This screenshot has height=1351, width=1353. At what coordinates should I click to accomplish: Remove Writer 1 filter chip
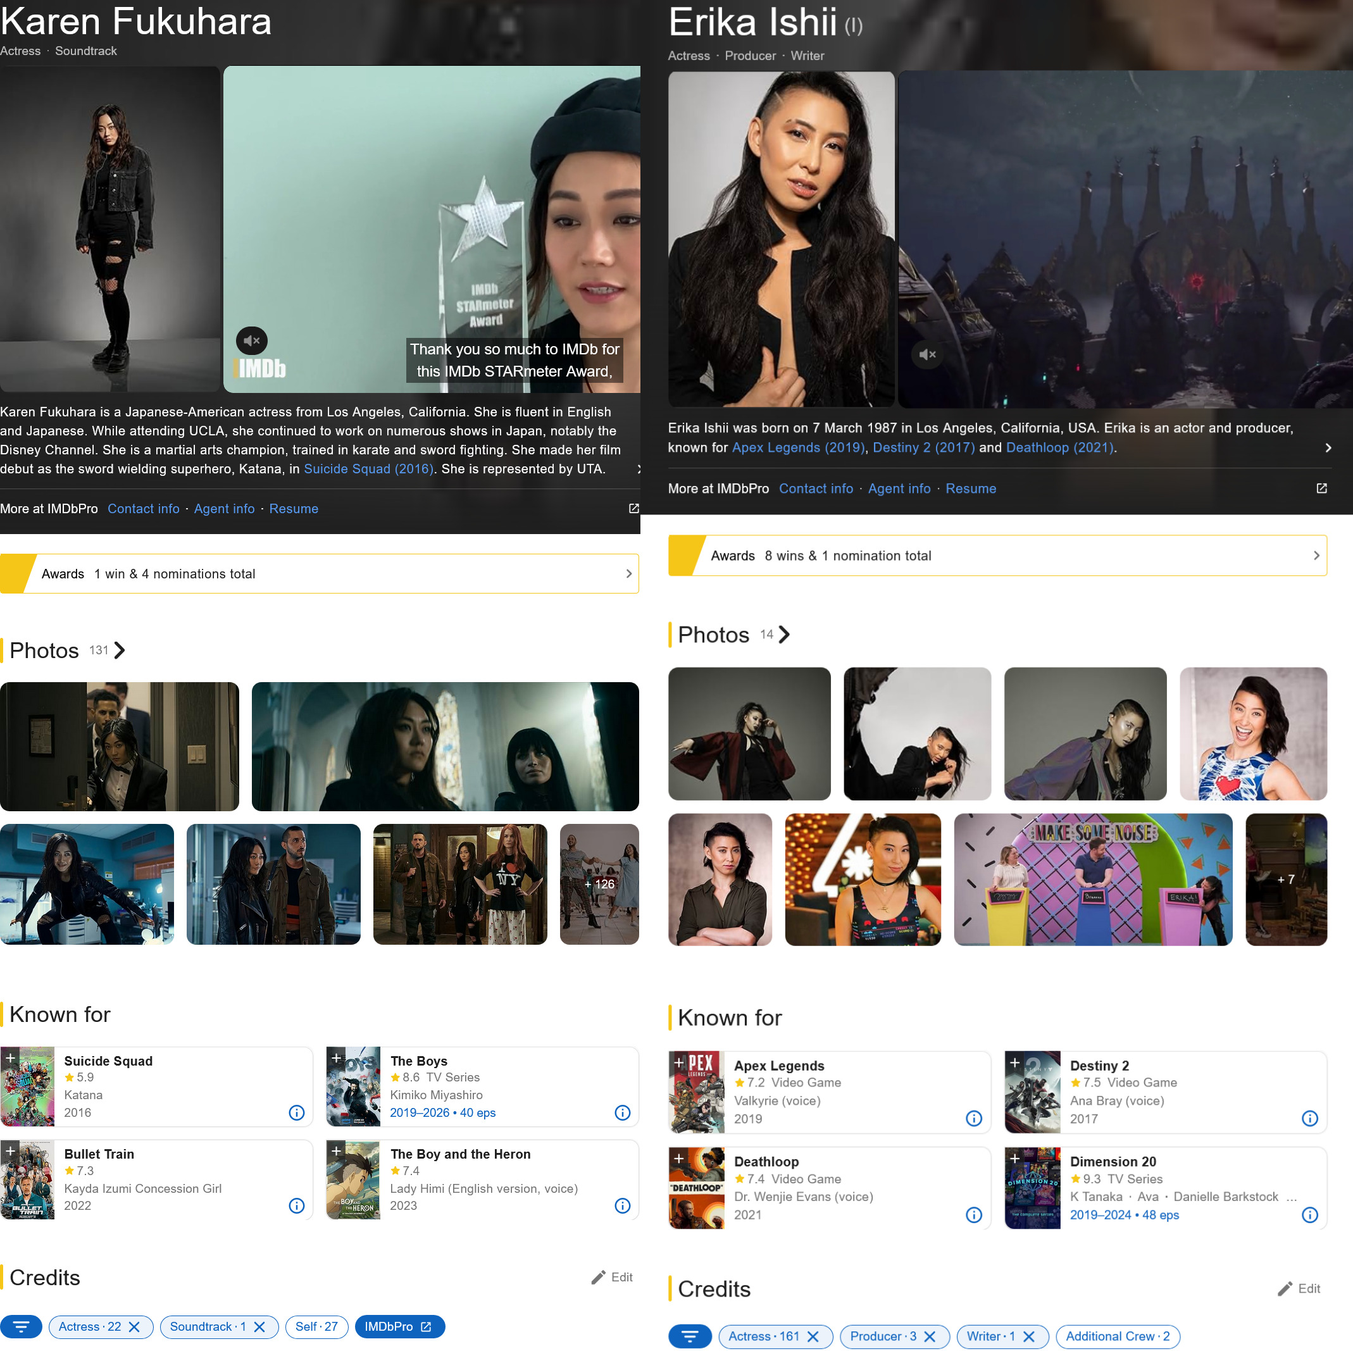(x=1029, y=1336)
